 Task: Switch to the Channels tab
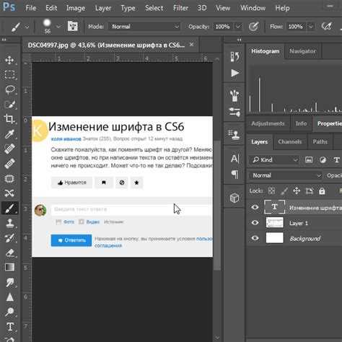pos(290,141)
